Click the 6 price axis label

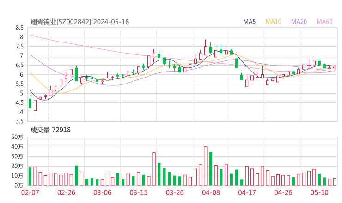pos(21,74)
